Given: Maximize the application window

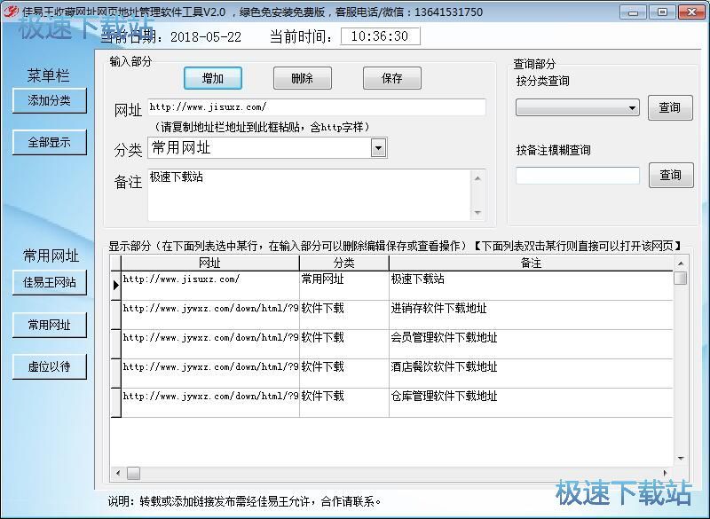Looking at the screenshot, I should pyautogui.click(x=662, y=12).
